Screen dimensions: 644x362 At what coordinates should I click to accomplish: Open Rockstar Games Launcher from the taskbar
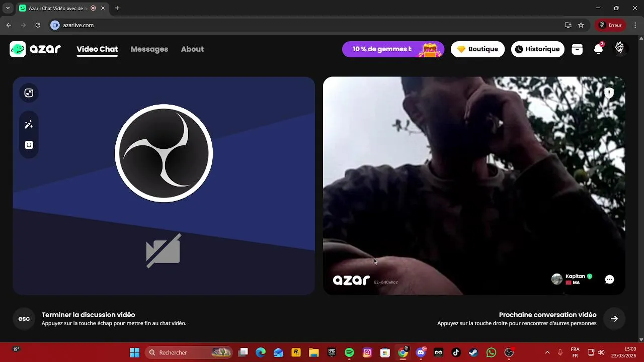click(x=296, y=352)
